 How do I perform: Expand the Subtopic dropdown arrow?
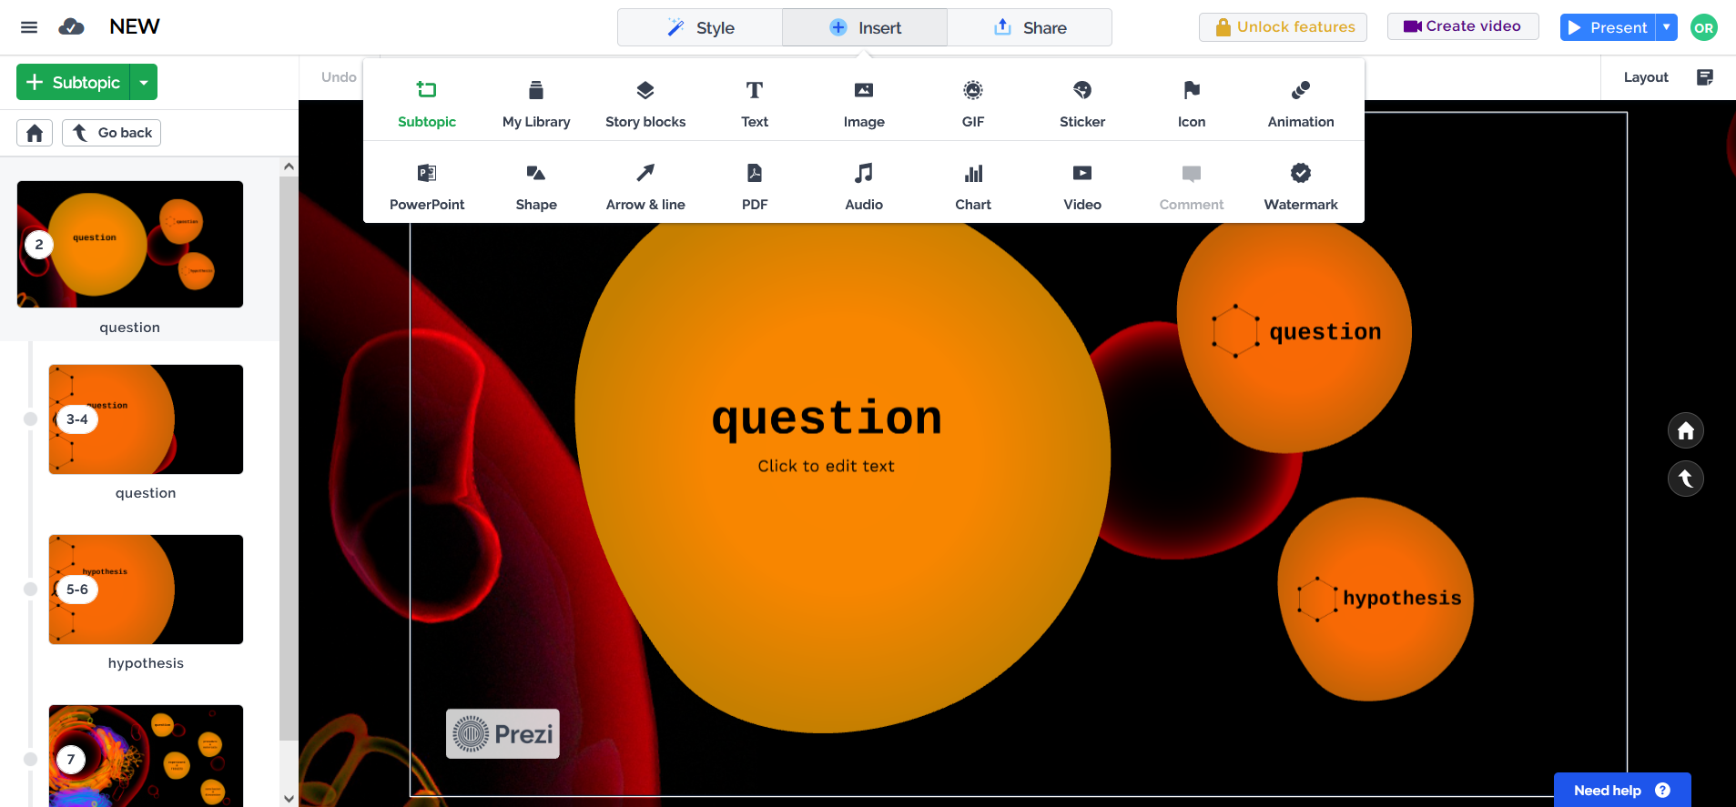coord(144,82)
